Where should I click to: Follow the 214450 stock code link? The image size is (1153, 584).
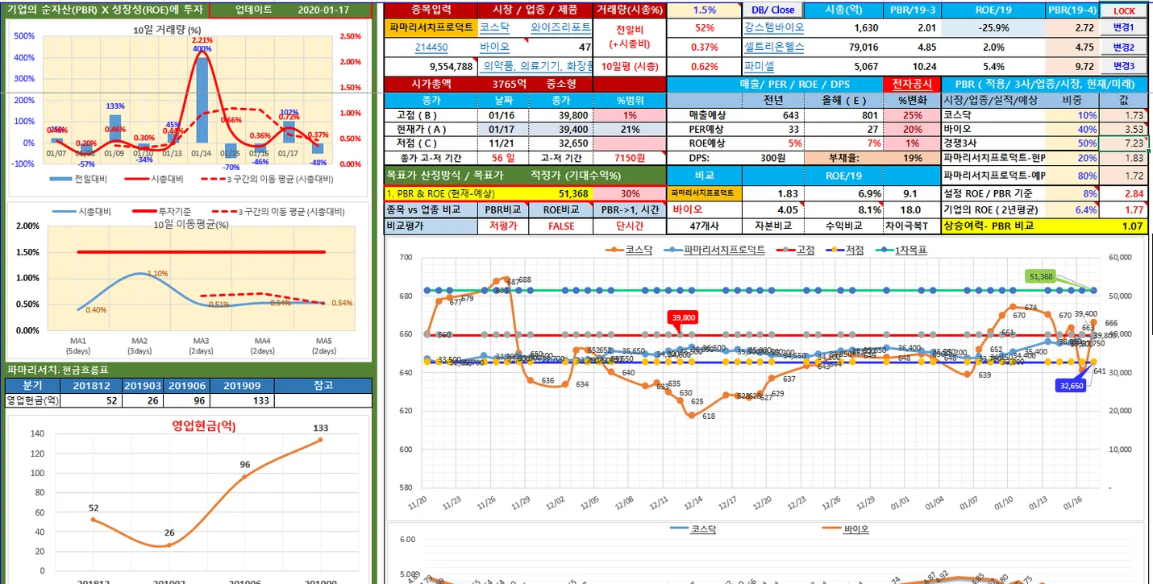coord(431,47)
